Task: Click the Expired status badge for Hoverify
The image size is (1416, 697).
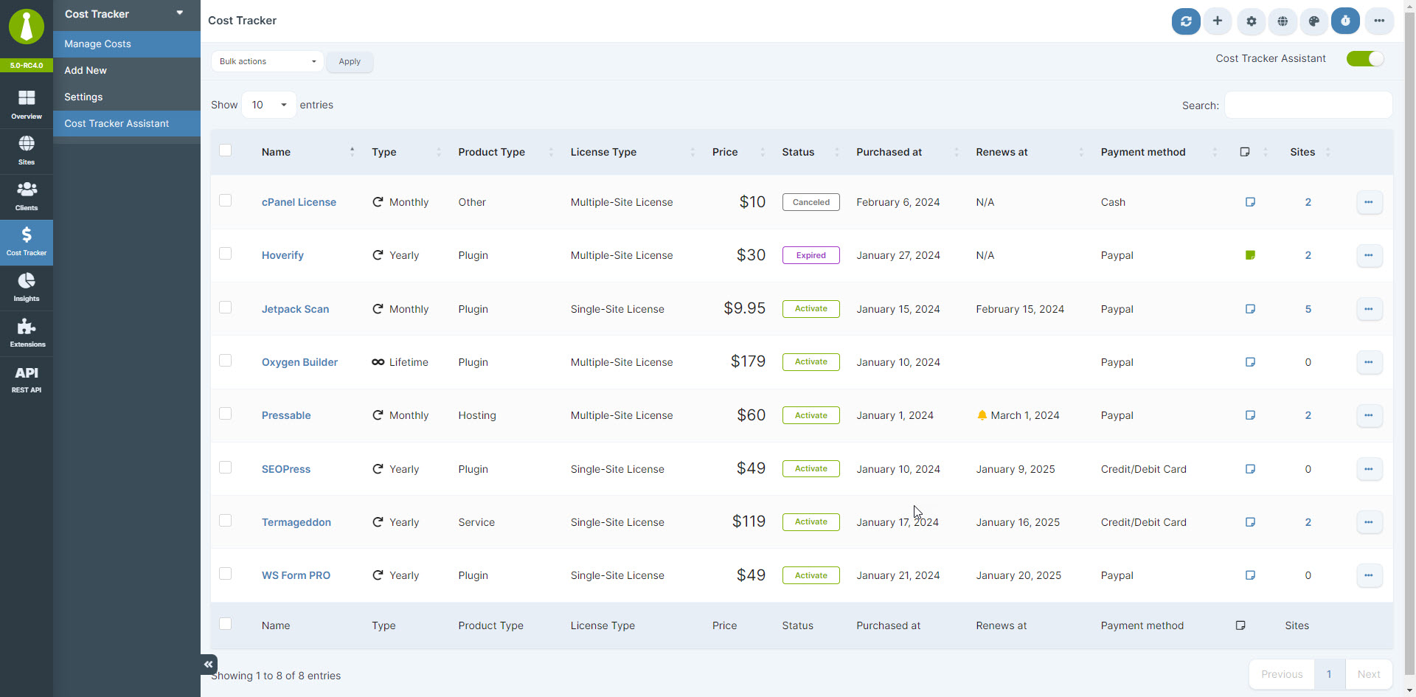Action: pyautogui.click(x=811, y=255)
